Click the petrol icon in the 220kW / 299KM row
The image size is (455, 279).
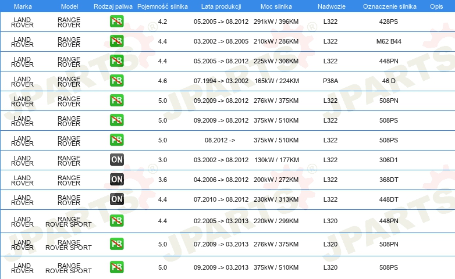coord(116,221)
